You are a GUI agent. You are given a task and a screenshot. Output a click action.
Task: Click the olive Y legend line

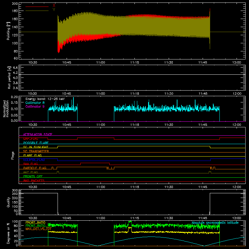37,11
